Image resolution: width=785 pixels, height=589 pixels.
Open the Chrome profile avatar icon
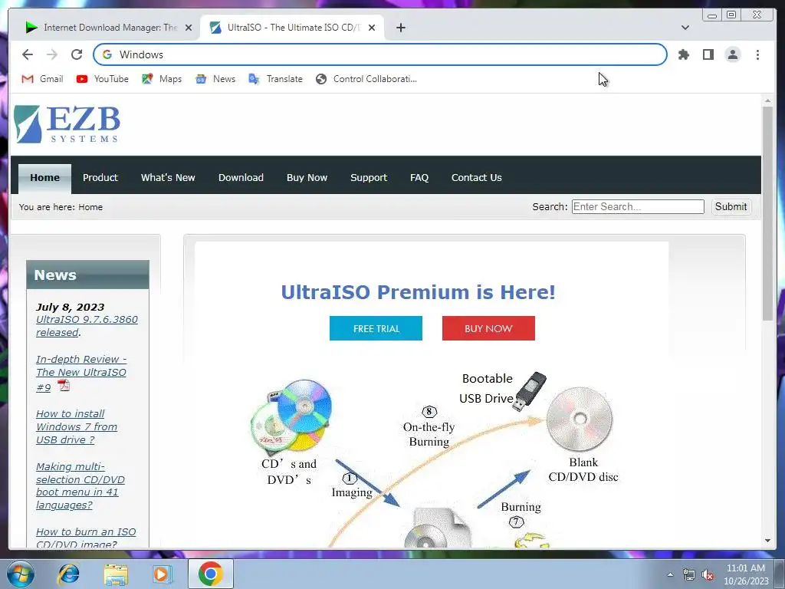[732, 54]
